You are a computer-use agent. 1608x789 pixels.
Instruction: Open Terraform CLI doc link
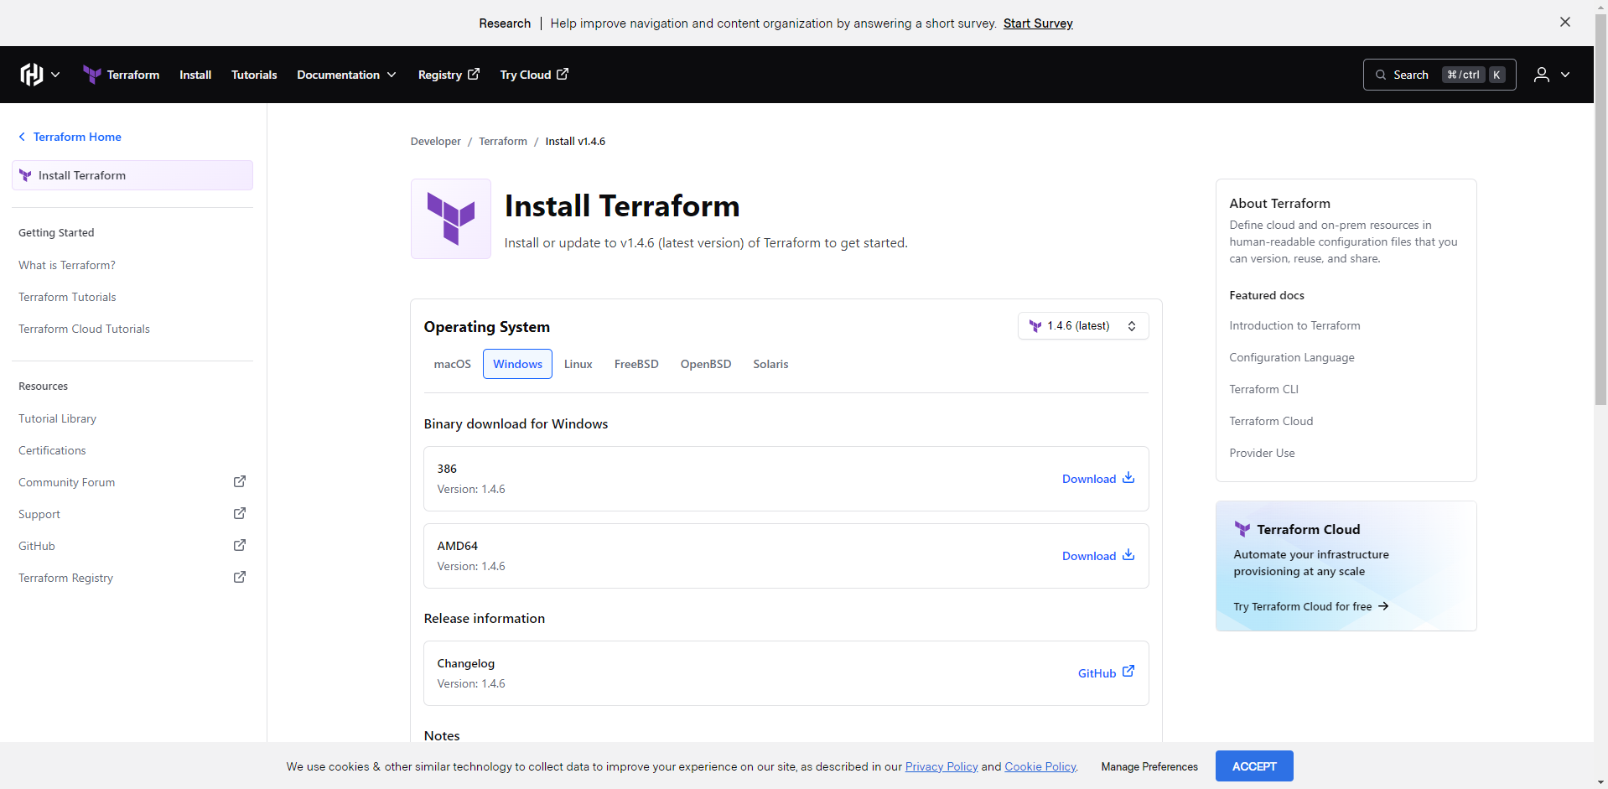point(1263,389)
